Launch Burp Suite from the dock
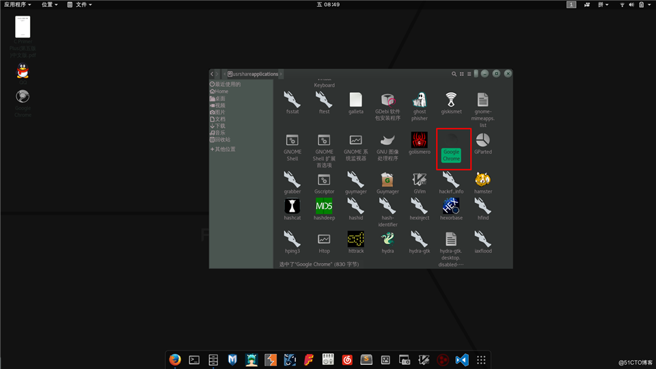Viewport: 656px width, 369px height. click(271, 360)
